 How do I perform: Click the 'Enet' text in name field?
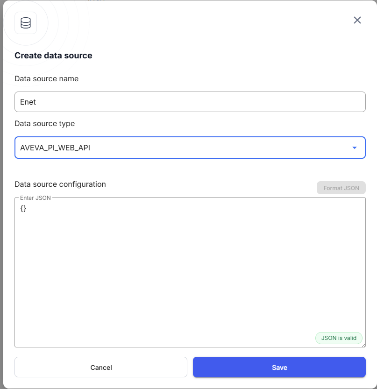28,102
